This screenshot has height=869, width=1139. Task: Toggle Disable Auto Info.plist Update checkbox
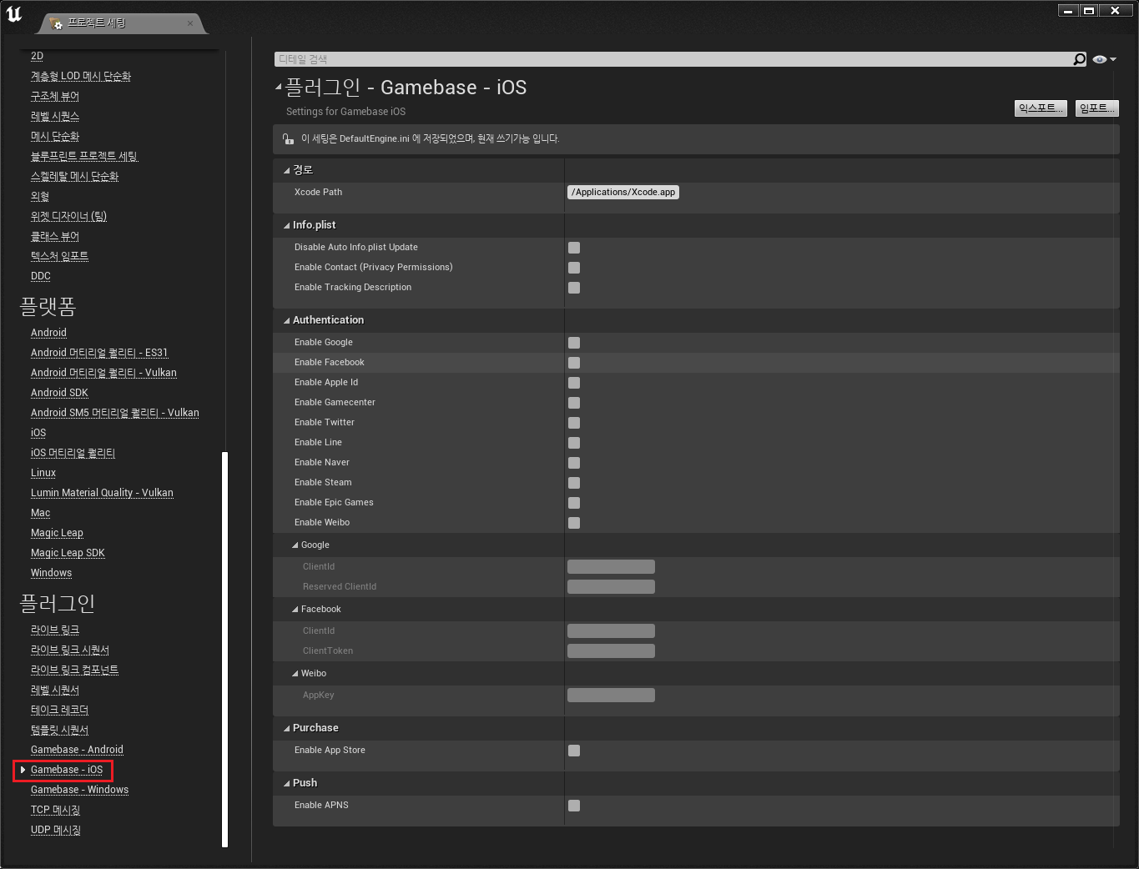click(x=574, y=248)
